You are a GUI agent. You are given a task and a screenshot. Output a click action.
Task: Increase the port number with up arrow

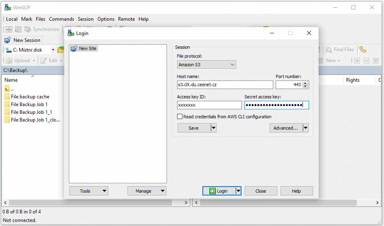pyautogui.click(x=305, y=83)
